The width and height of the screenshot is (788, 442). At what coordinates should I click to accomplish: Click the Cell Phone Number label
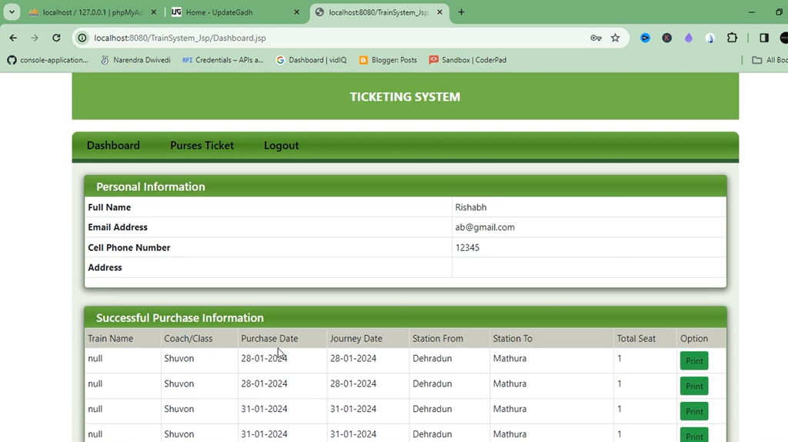[x=129, y=247]
